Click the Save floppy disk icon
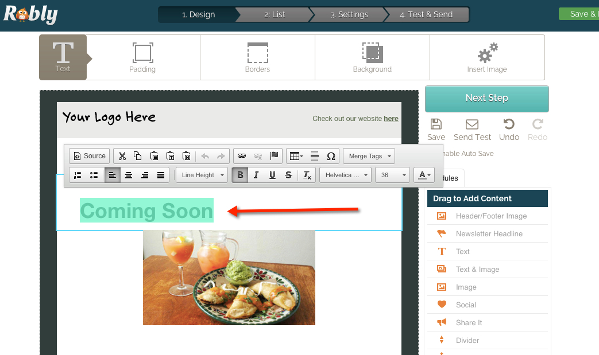The width and height of the screenshot is (599, 355). coord(436,124)
